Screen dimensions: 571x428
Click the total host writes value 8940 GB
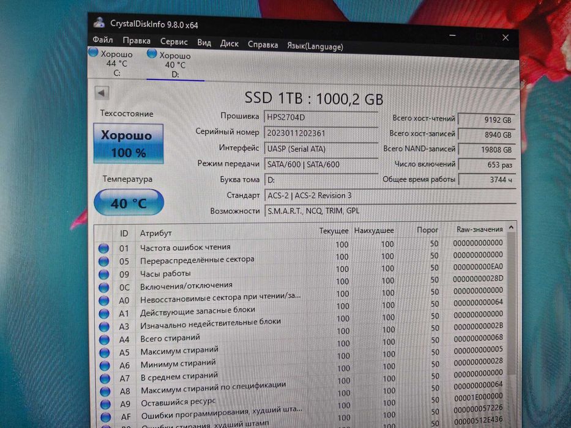(487, 135)
